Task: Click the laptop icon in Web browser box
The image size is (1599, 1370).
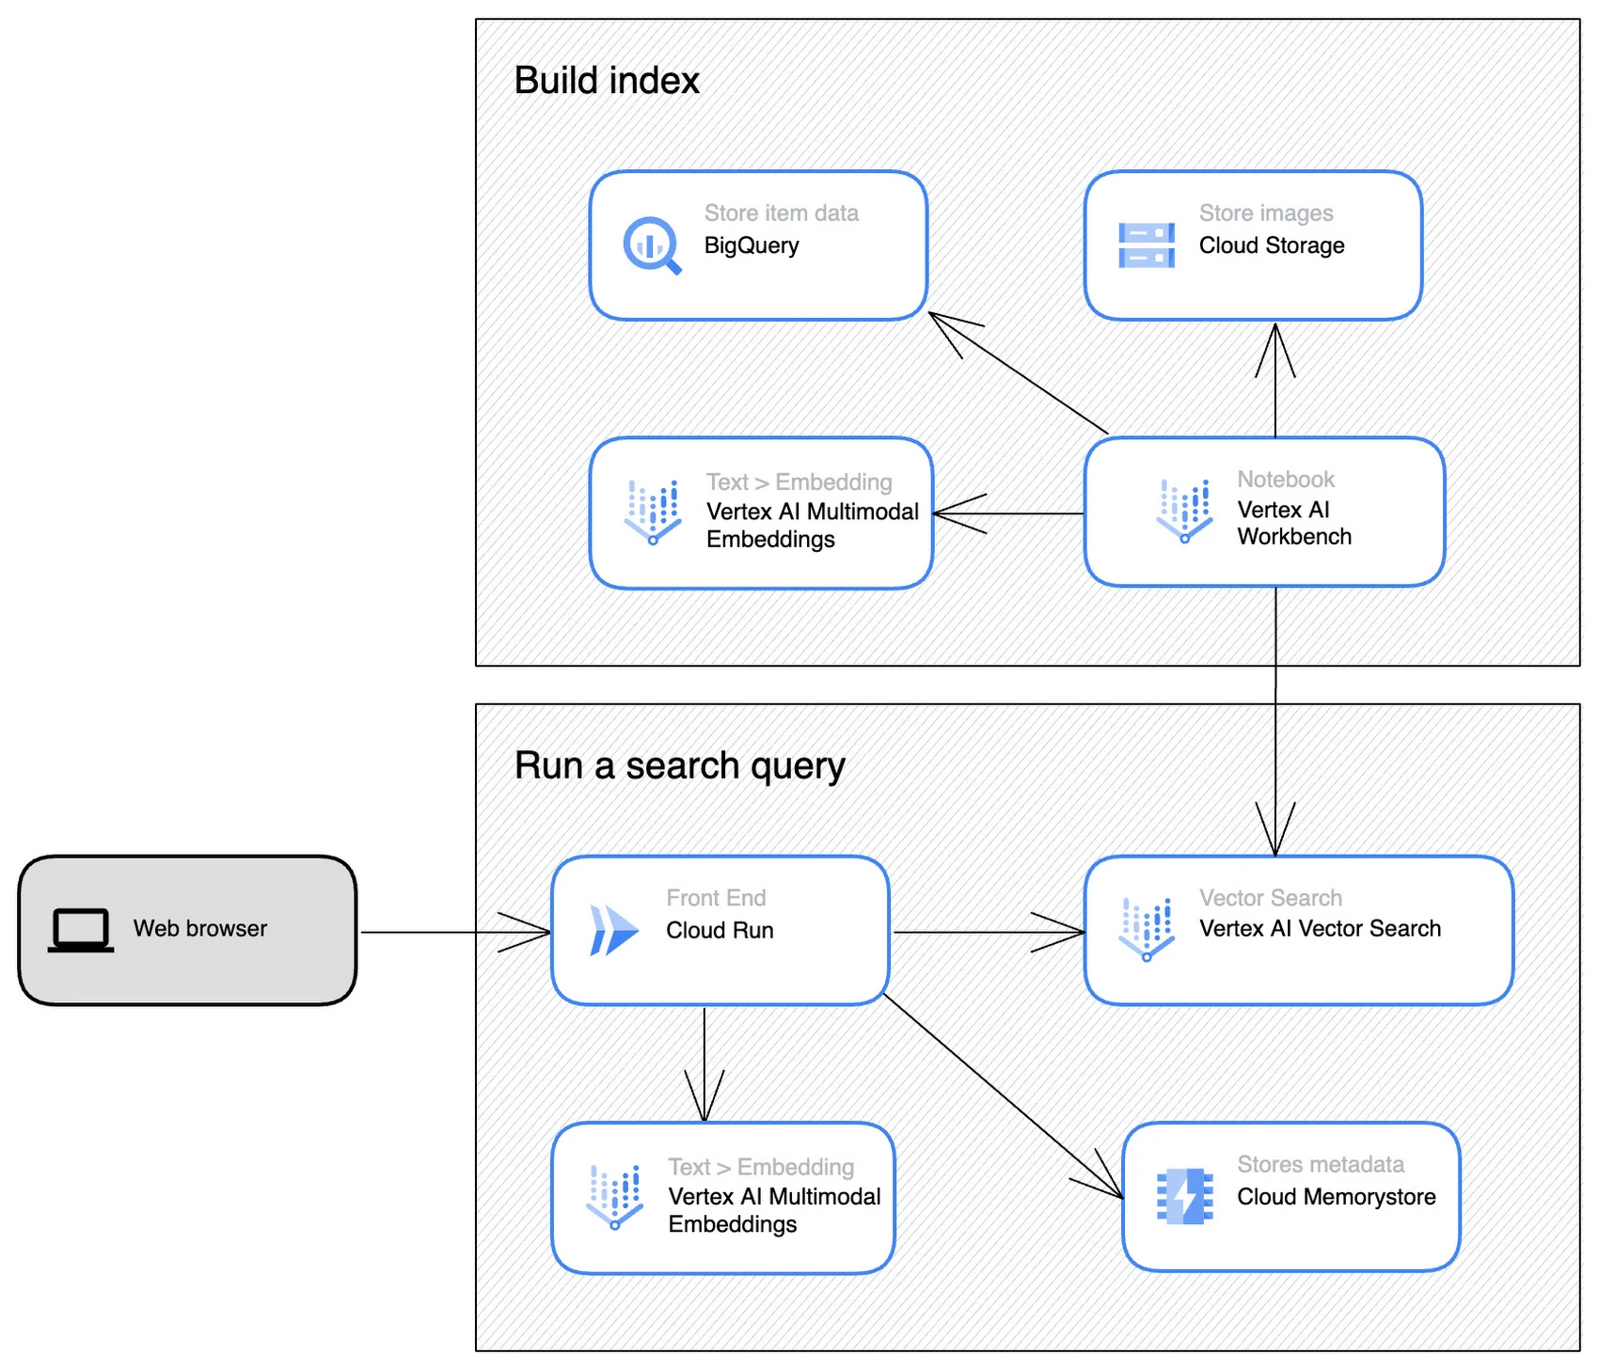Action: pos(81,930)
